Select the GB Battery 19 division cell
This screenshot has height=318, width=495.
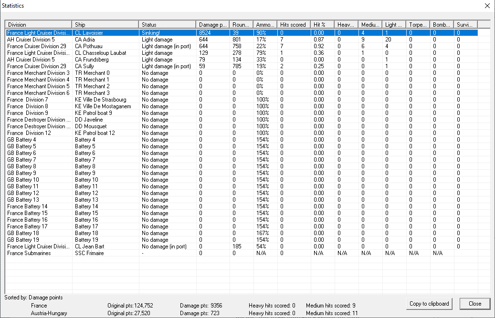point(23,240)
